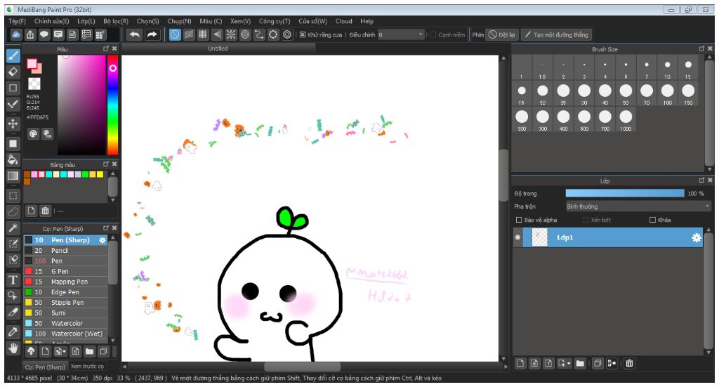Select the Lasso tool
Image resolution: width=719 pixels, height=387 pixels.
[x=13, y=211]
